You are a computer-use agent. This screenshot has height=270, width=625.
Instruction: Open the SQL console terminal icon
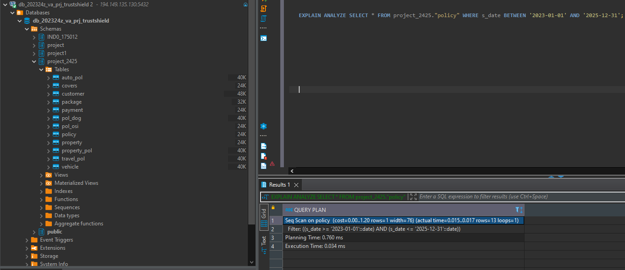click(264, 38)
